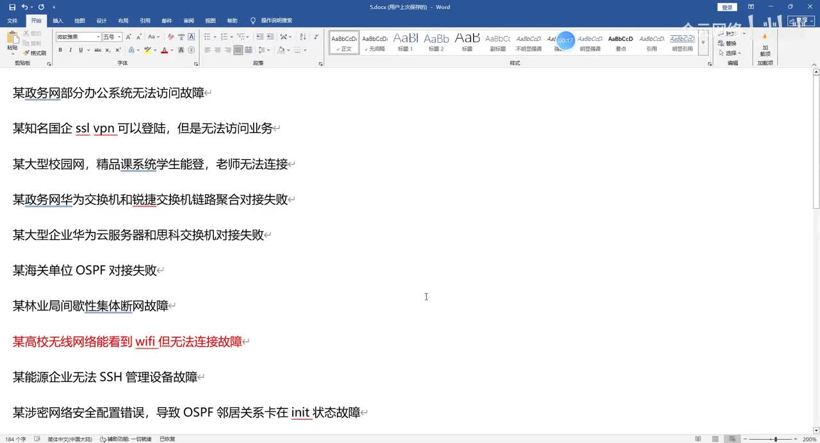Align text right

click(x=228, y=50)
